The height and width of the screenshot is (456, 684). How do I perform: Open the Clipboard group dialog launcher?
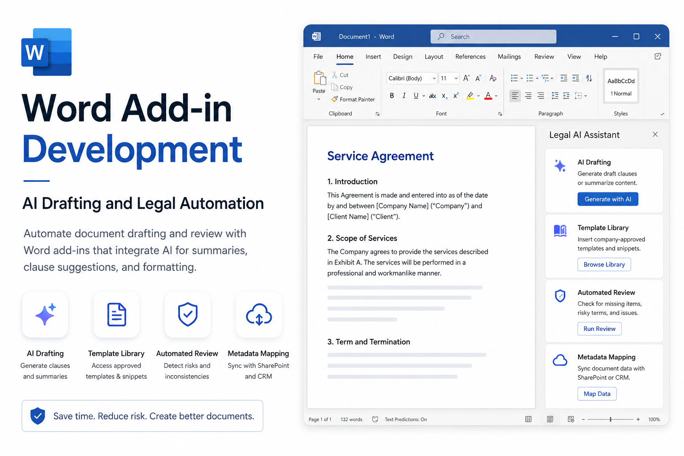pyautogui.click(x=378, y=114)
